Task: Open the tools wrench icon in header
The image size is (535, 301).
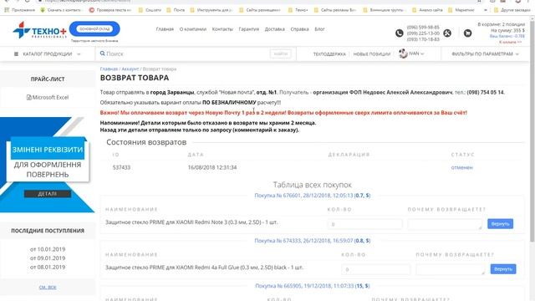Action: (447, 33)
